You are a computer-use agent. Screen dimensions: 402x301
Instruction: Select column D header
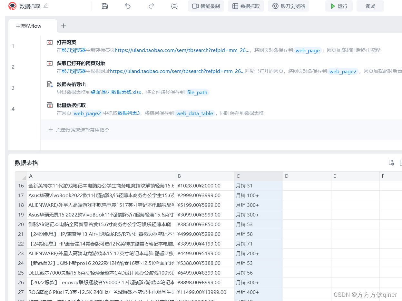click(307, 176)
